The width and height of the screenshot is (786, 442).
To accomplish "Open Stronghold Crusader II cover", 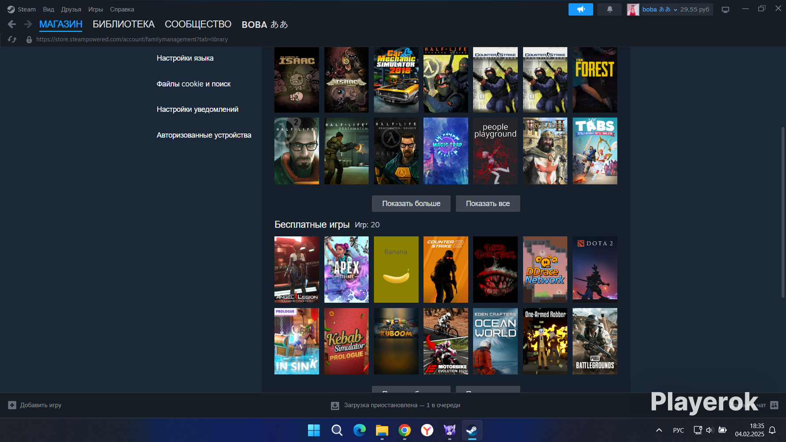I will [545, 151].
